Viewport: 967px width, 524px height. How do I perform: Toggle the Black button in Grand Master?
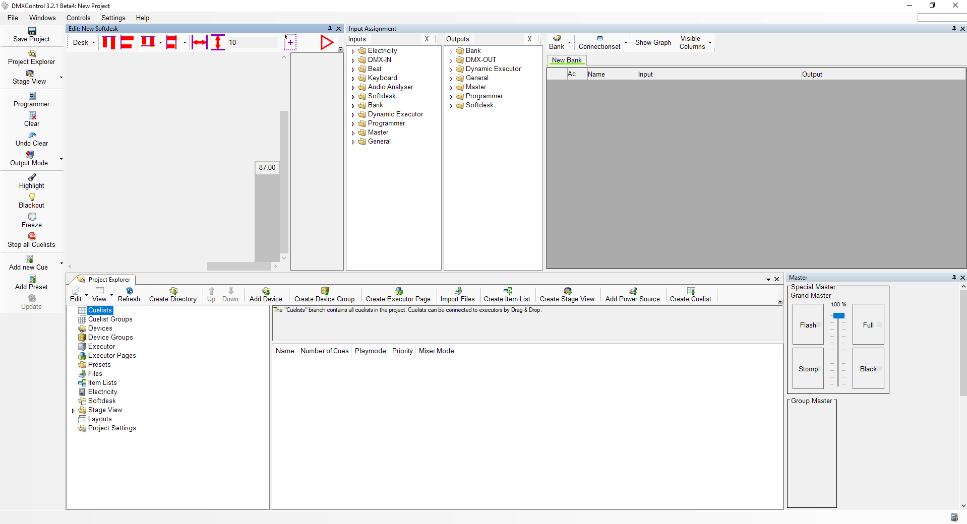868,369
